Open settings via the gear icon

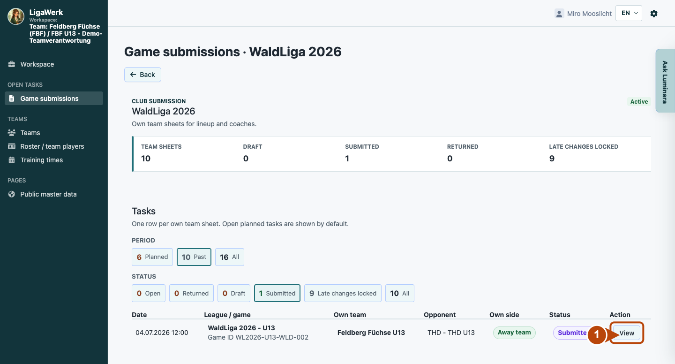point(654,14)
